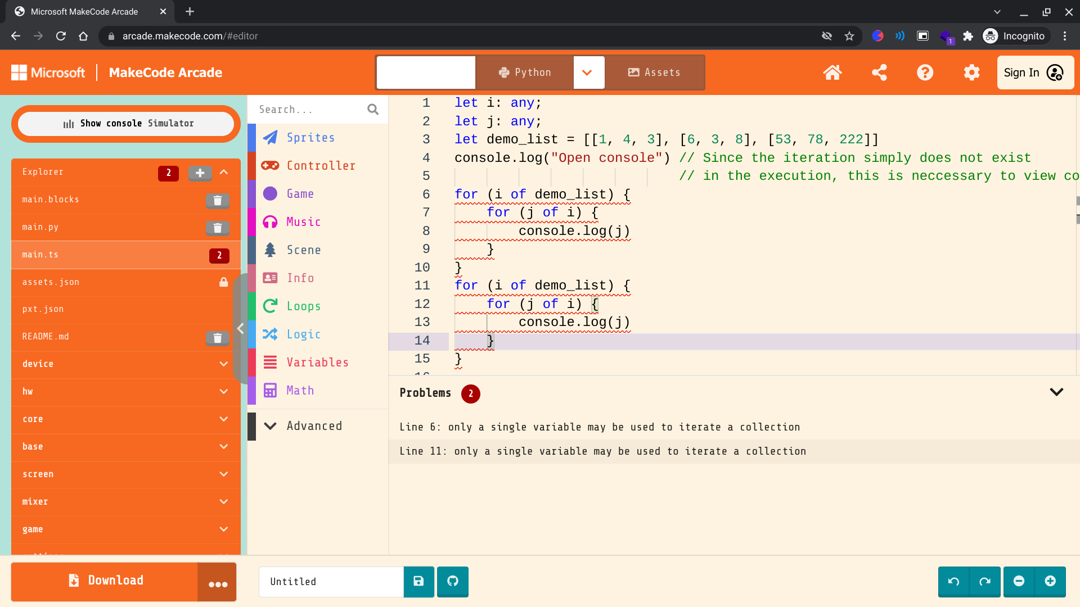The height and width of the screenshot is (607, 1080).
Task: Click the Download button
Action: point(105,581)
